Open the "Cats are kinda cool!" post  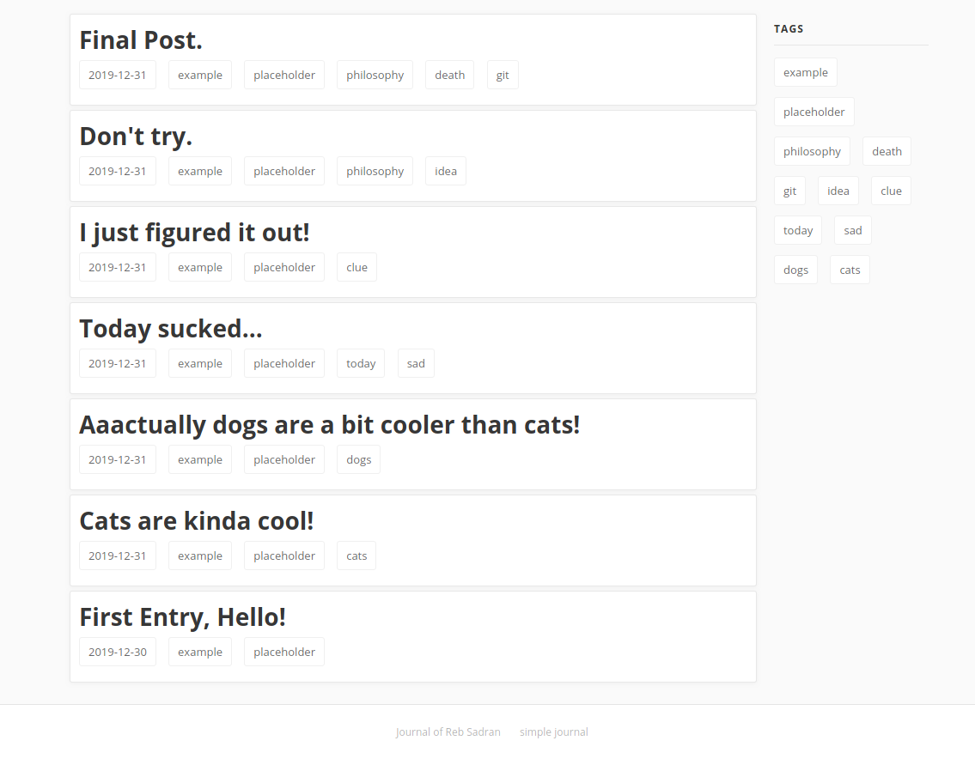click(x=197, y=521)
